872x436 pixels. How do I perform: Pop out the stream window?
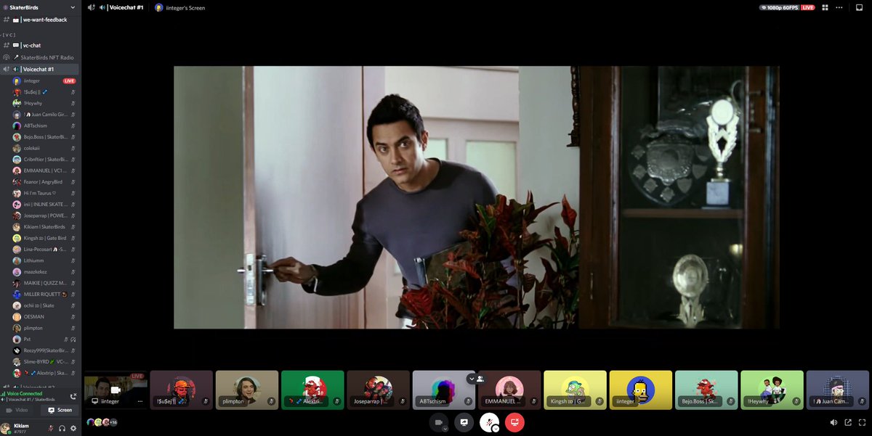point(847,422)
